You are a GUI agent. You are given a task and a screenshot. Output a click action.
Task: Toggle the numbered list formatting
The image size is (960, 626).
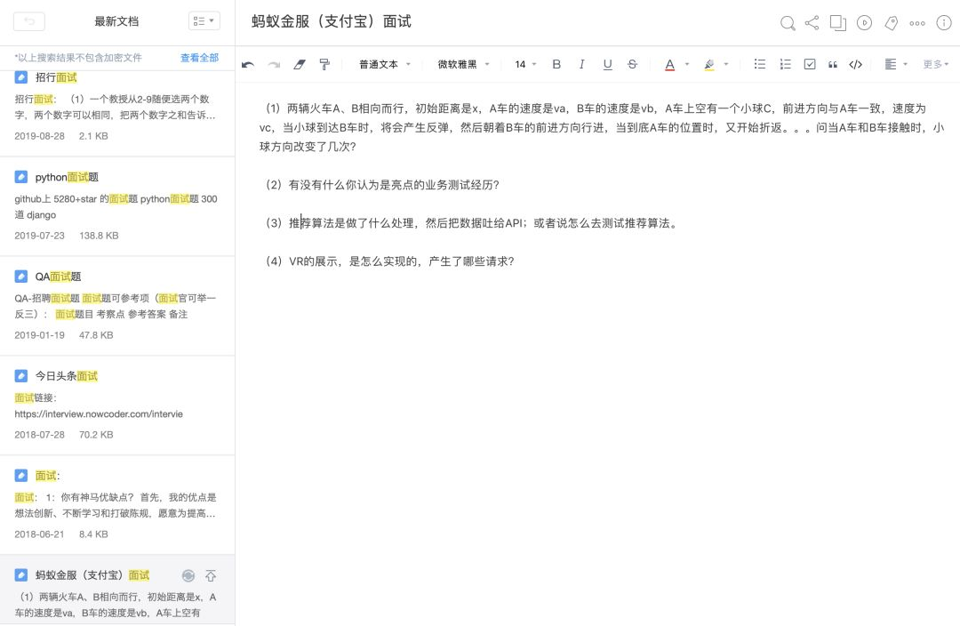[x=784, y=64]
